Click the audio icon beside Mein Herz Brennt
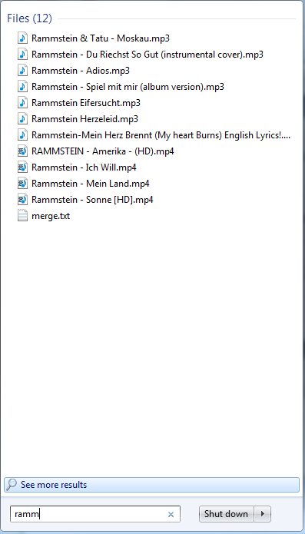305x534 pixels. [22, 135]
